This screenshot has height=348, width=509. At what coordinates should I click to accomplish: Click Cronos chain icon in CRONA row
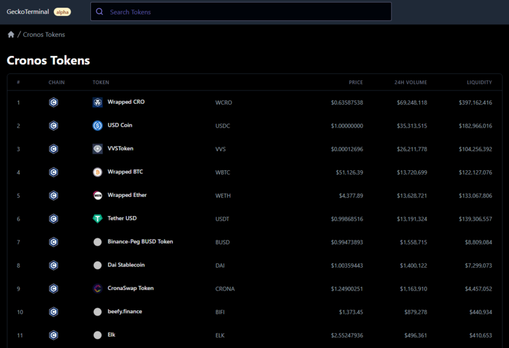point(53,289)
